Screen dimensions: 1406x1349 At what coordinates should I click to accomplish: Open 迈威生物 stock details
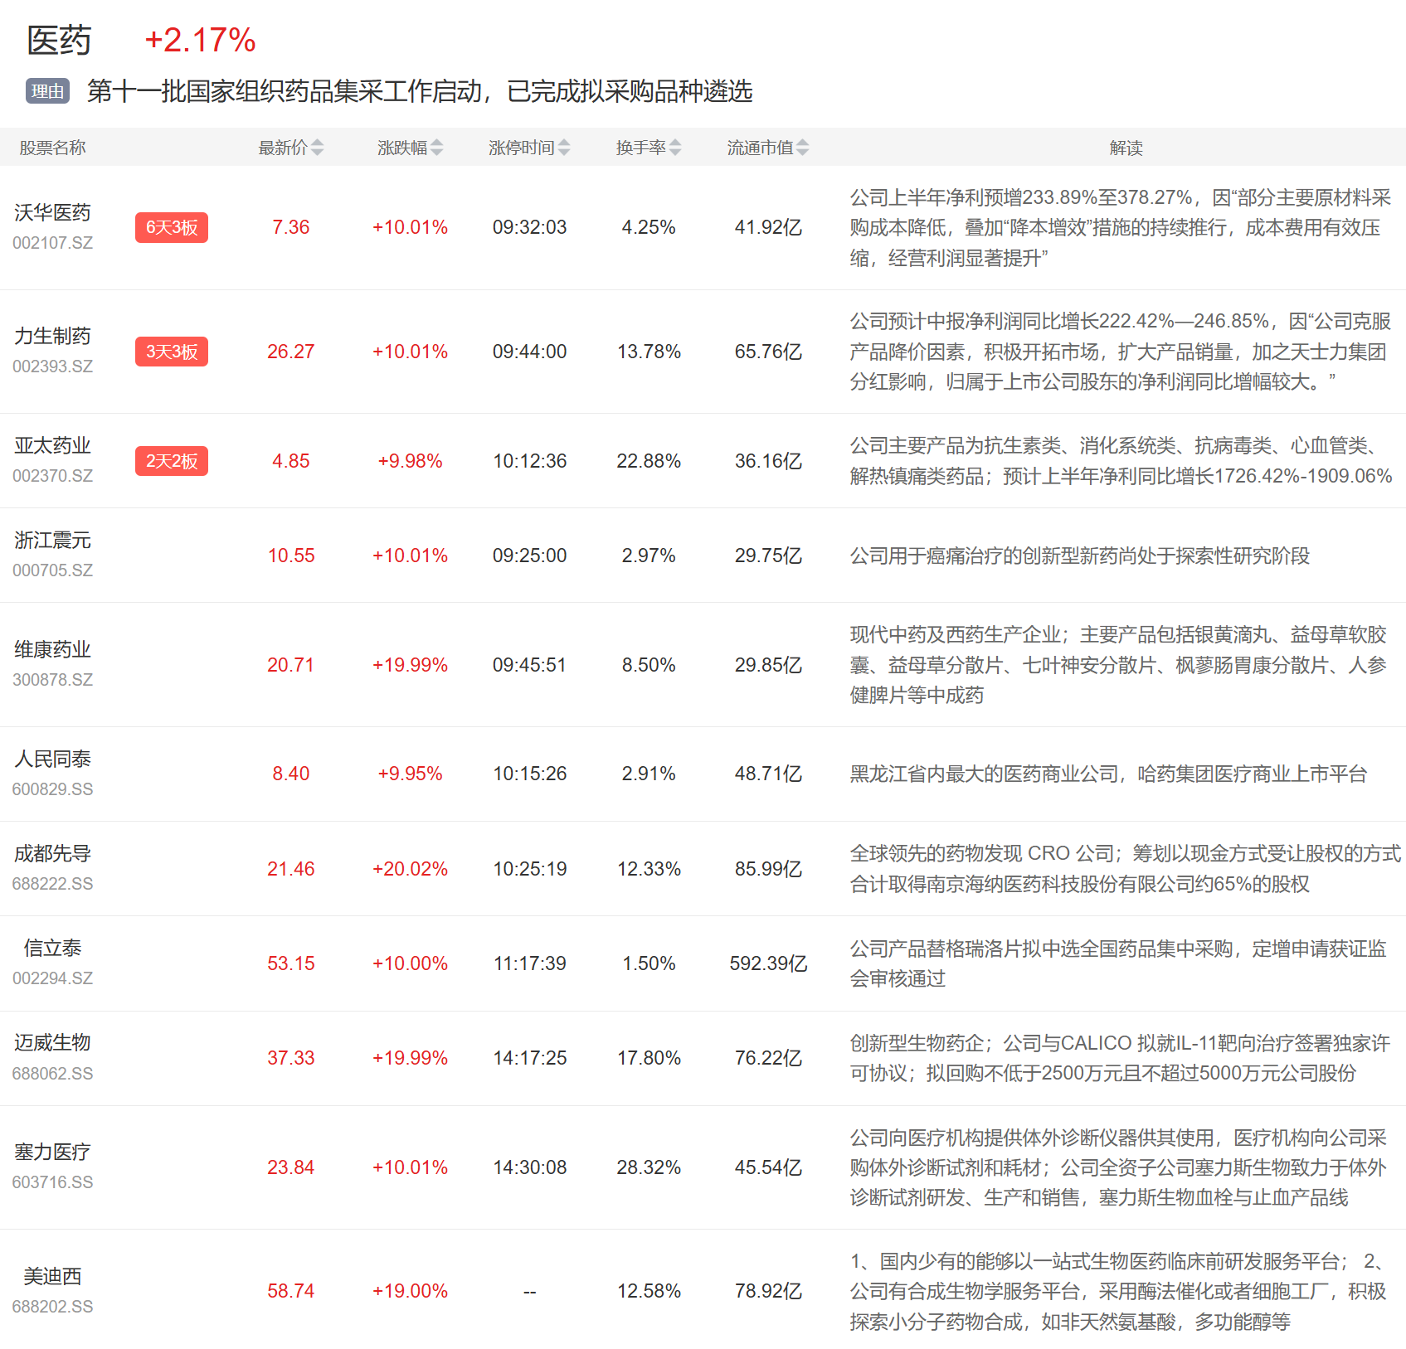(x=52, y=1043)
